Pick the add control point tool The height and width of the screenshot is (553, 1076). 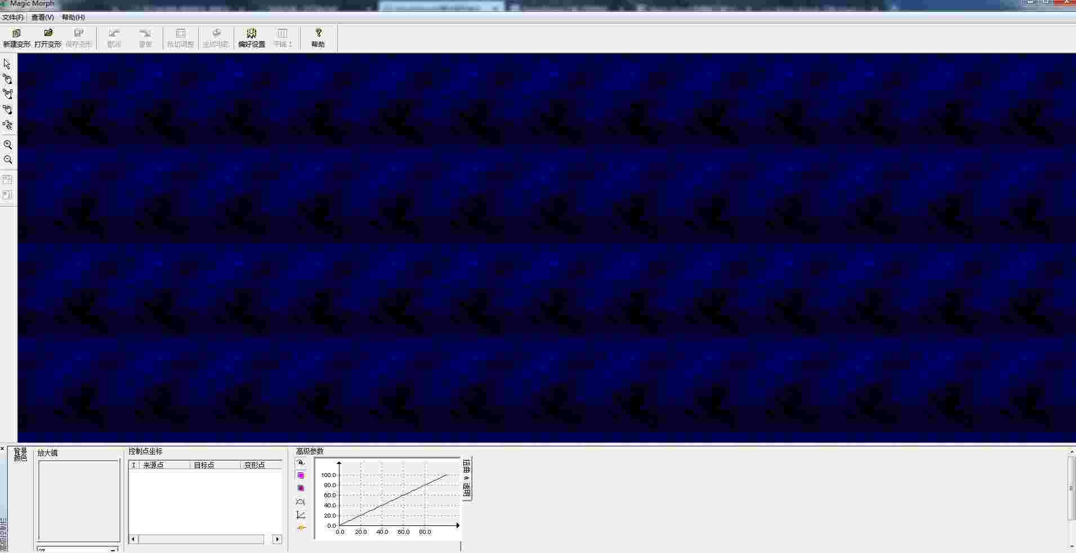pyautogui.click(x=8, y=79)
